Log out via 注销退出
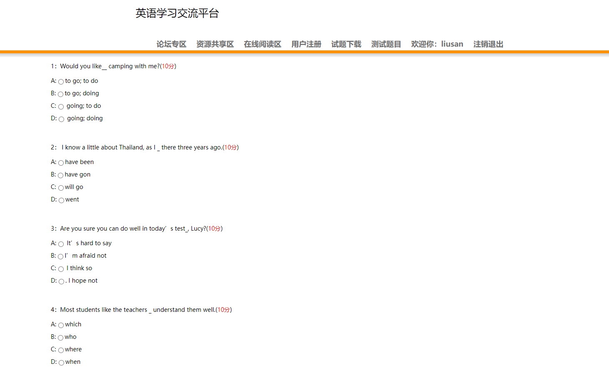This screenshot has height=373, width=609. [x=488, y=44]
